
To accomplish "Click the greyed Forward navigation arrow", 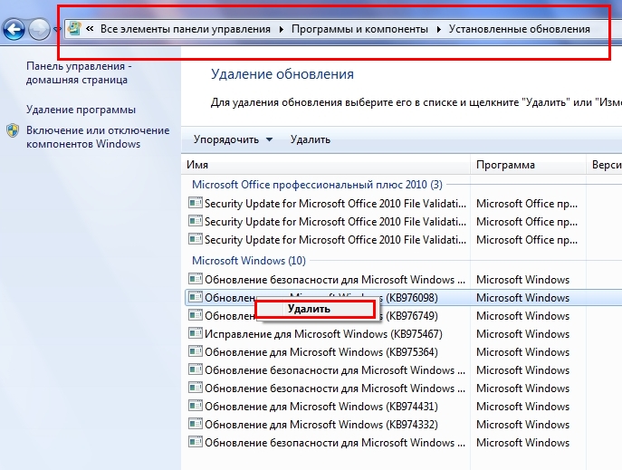I will coord(39,29).
